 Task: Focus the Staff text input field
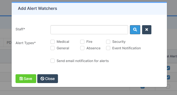(89, 30)
